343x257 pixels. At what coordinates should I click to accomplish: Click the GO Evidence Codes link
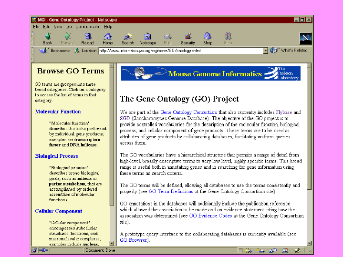210,216
